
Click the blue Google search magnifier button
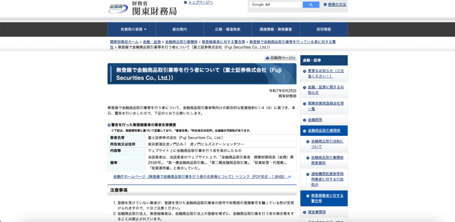[311, 4]
